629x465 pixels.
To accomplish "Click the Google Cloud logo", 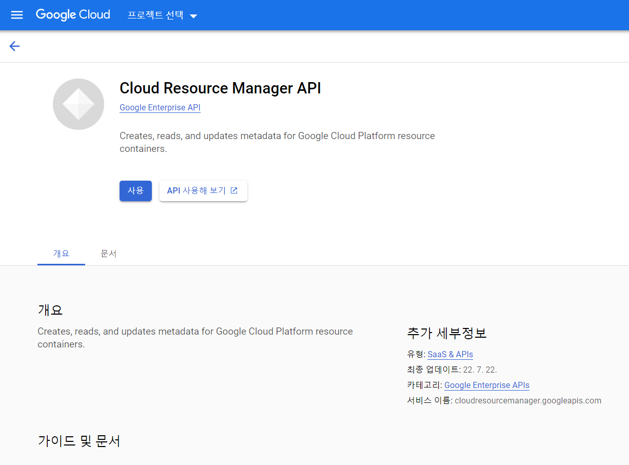I will [73, 15].
